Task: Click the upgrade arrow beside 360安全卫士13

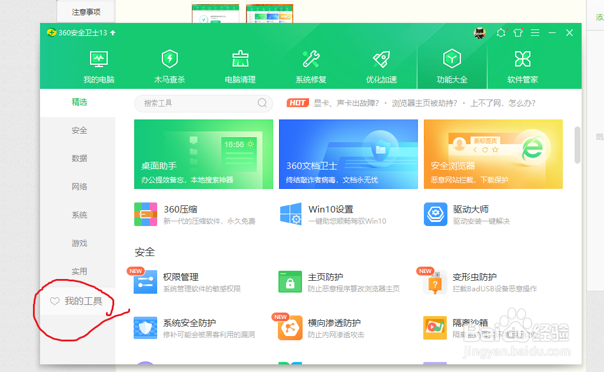Action: (x=112, y=33)
